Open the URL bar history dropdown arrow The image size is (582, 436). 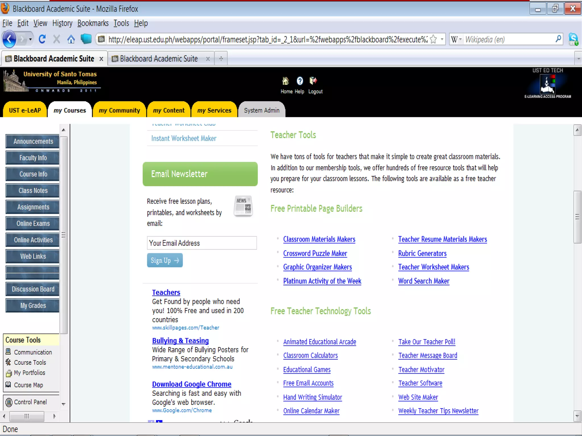[x=442, y=39]
